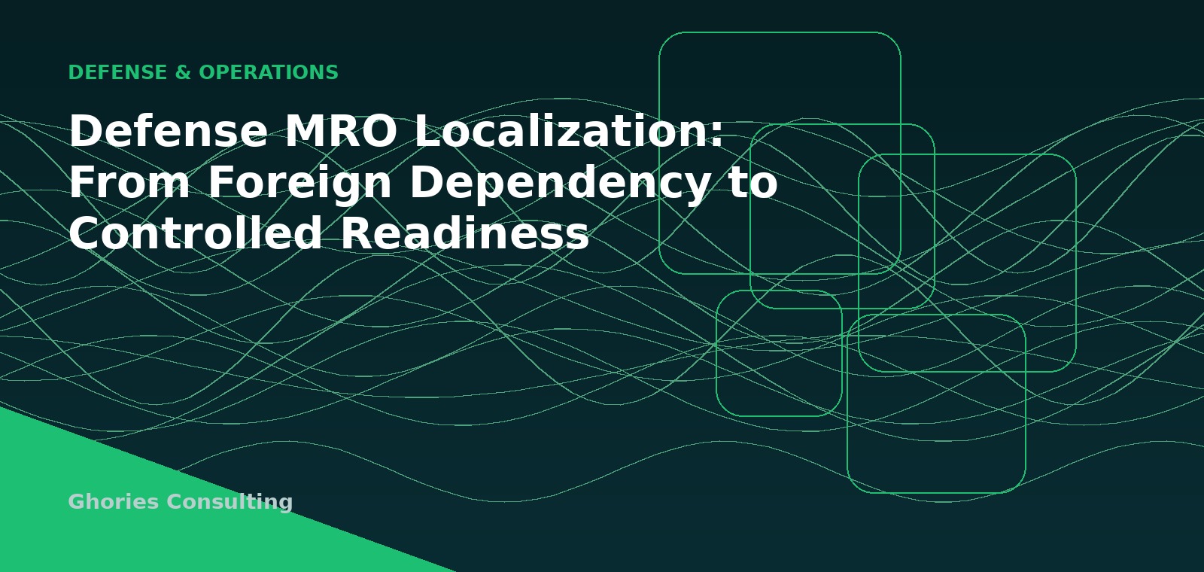Click the 'DEFENSE & OPERATIONS' category label
This screenshot has height=572, width=1204.
(x=203, y=73)
